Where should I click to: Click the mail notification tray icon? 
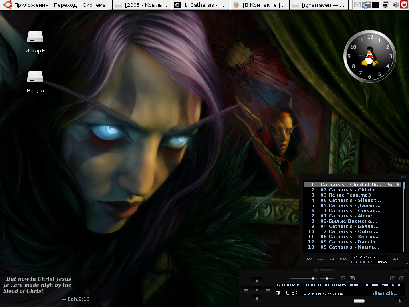(357, 5)
